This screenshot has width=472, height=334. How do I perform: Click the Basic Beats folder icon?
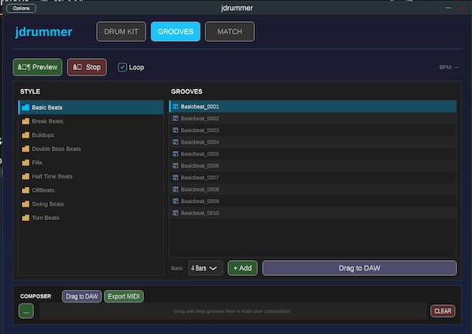[x=26, y=108]
